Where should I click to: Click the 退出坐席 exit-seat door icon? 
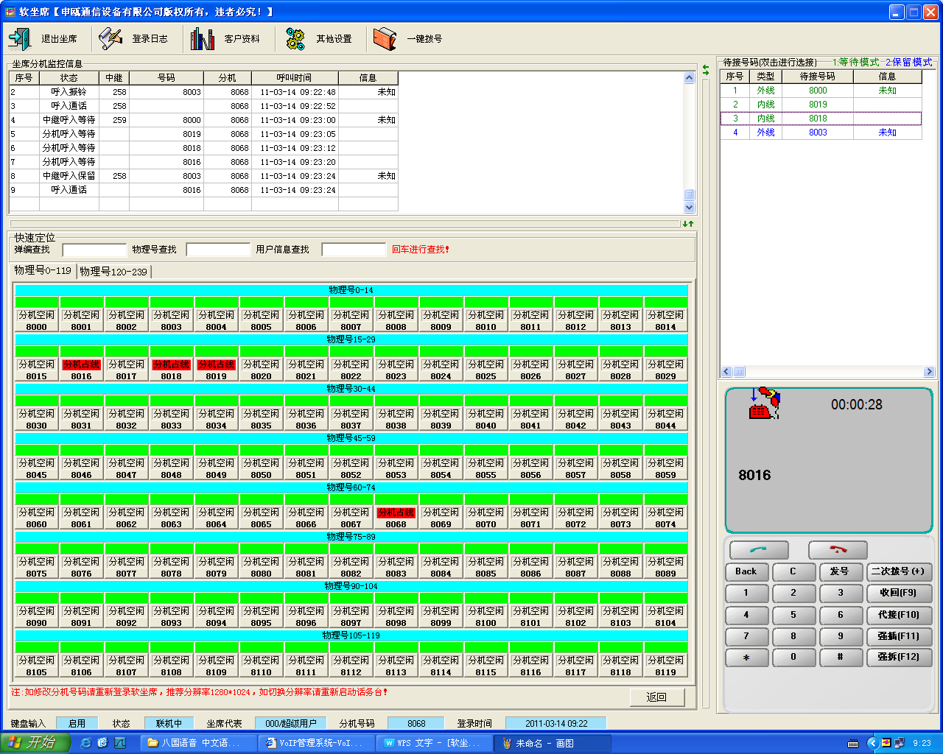(20, 39)
